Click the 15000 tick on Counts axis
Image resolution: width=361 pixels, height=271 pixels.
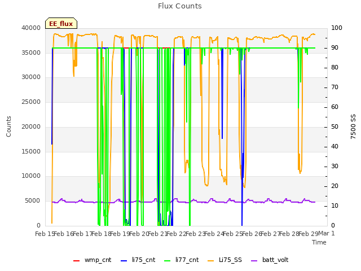[31, 151]
